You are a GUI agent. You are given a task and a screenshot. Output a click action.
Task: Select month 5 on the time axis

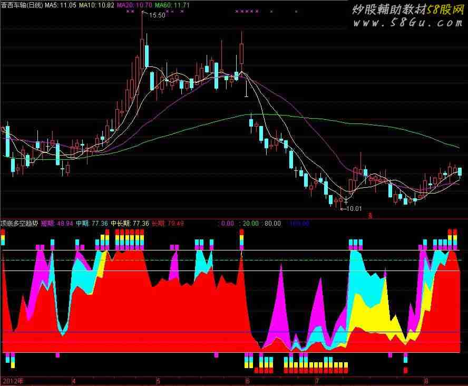coord(158,380)
